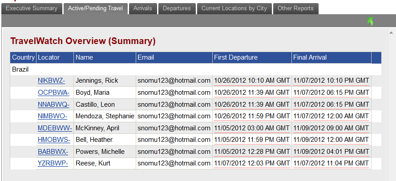
Task: Open the YZRBWP- locator for Kurt Reese
Action: point(53,164)
